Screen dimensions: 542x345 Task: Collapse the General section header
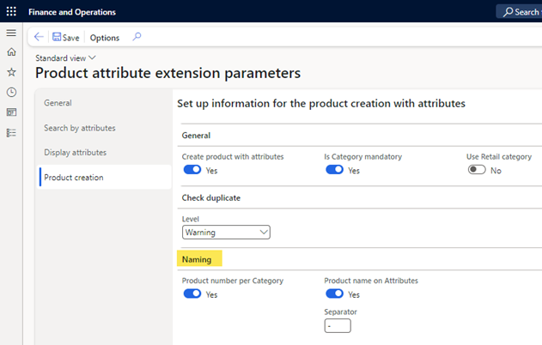click(x=196, y=136)
